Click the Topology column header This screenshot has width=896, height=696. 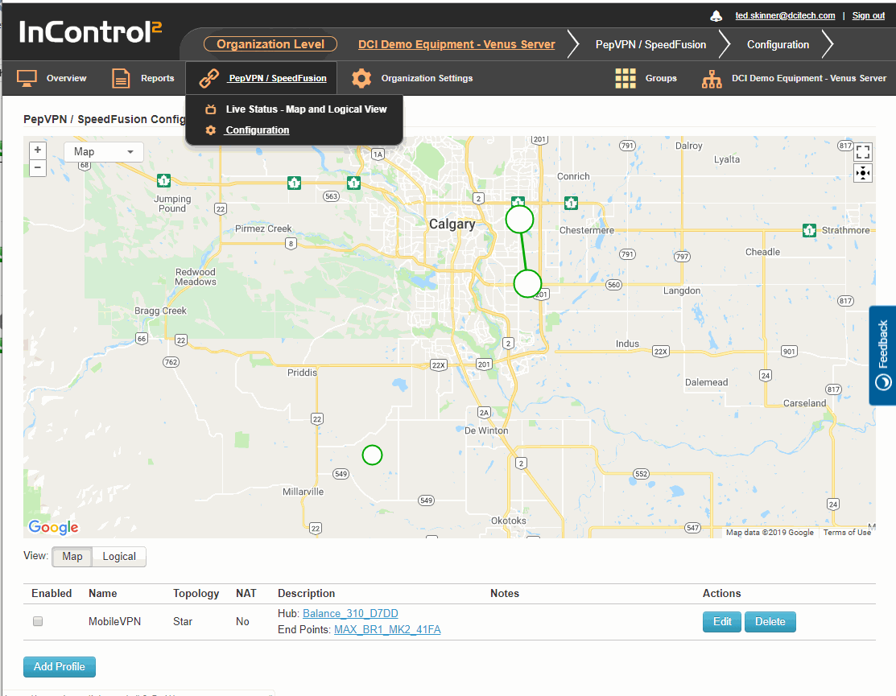[x=196, y=593]
